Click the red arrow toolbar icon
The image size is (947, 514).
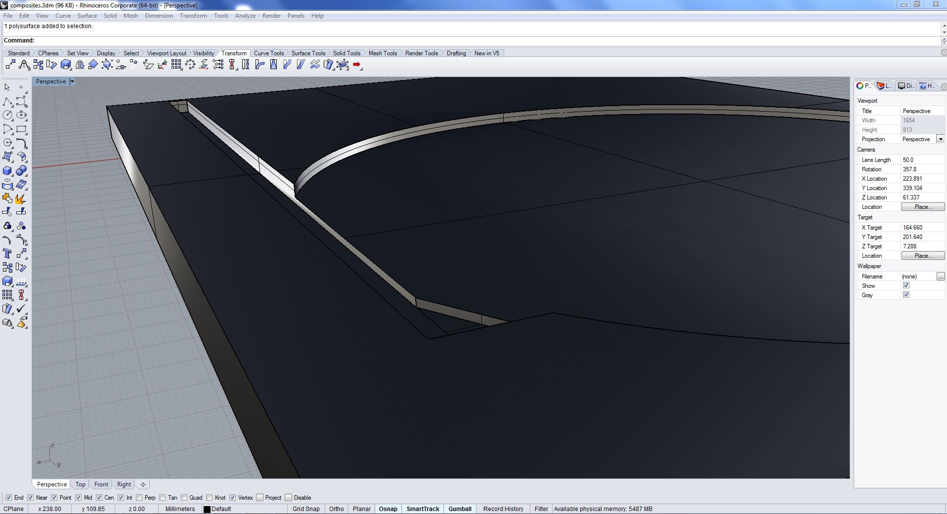(x=357, y=65)
